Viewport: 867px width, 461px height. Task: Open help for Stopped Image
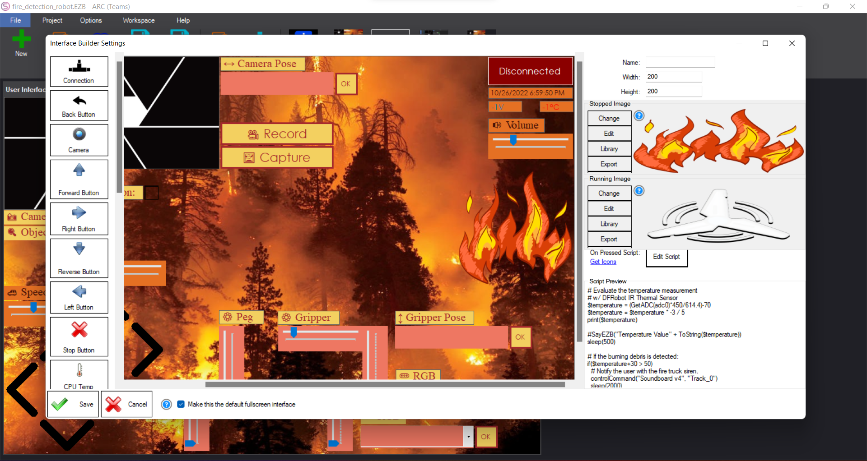coord(639,115)
